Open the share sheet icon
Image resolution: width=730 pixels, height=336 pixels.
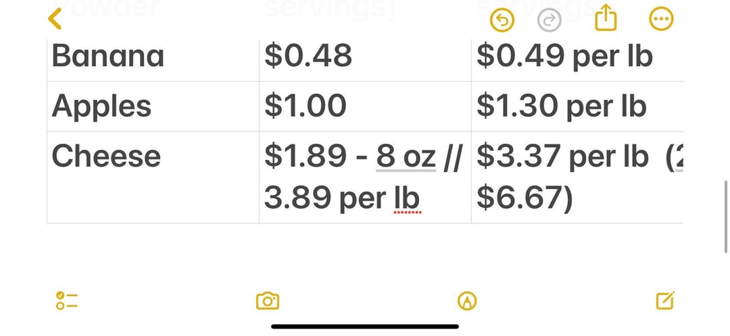606,19
